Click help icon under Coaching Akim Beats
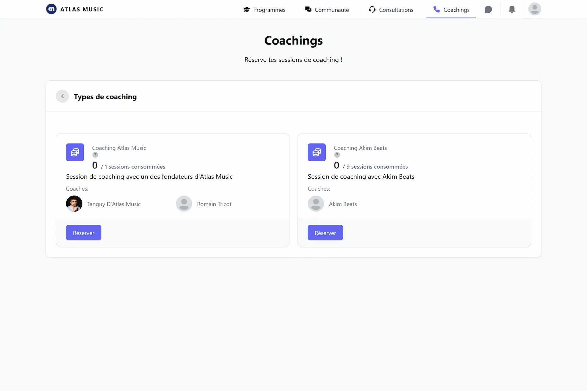The image size is (587, 391). [x=337, y=155]
